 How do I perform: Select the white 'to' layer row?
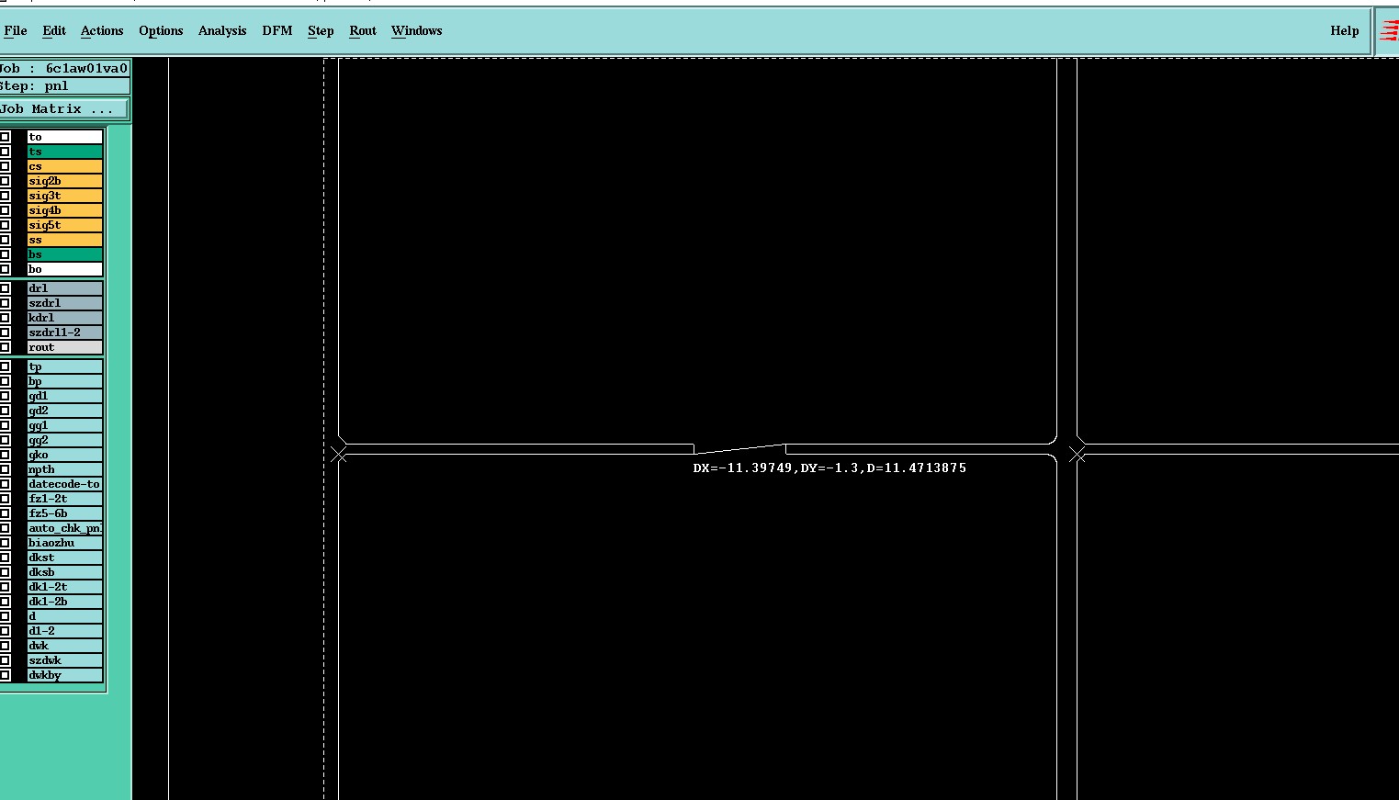tap(64, 137)
